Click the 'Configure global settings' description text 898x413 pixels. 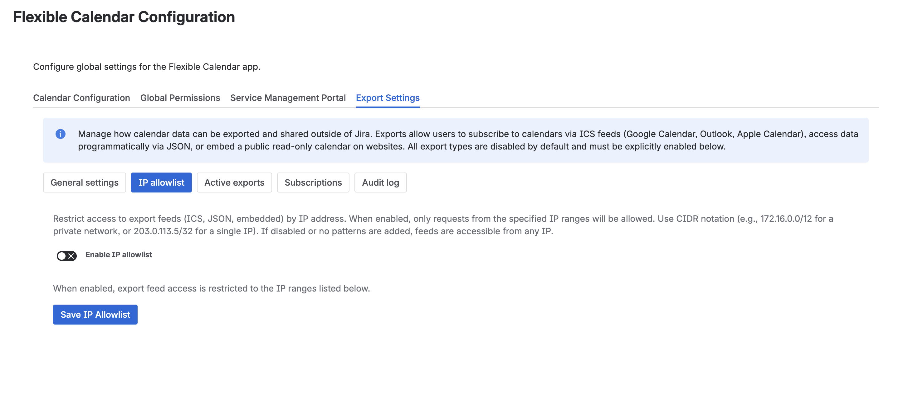coord(146,67)
